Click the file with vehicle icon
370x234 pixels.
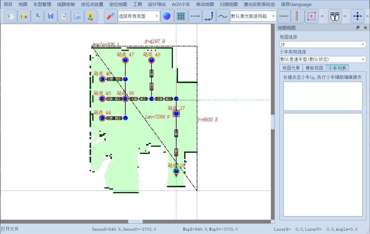click(x=77, y=16)
